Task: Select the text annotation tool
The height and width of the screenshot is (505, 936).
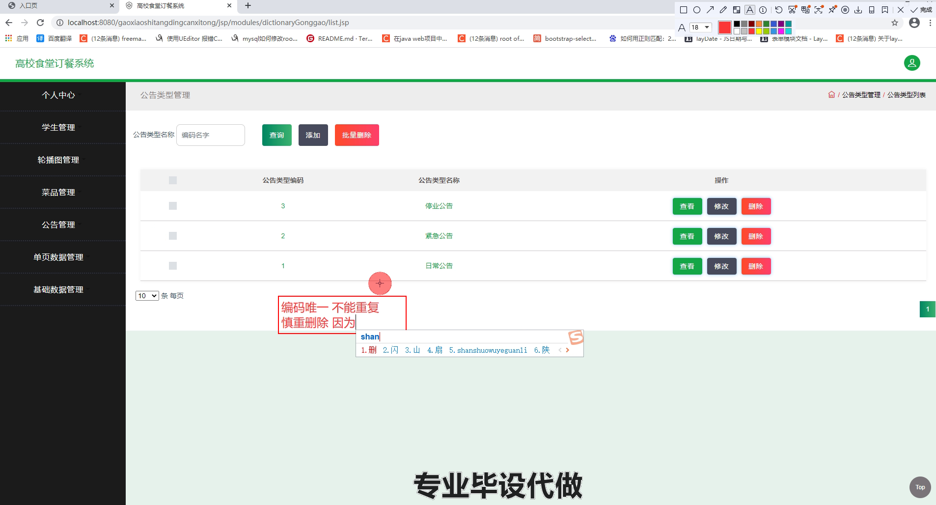Action: 750,10
